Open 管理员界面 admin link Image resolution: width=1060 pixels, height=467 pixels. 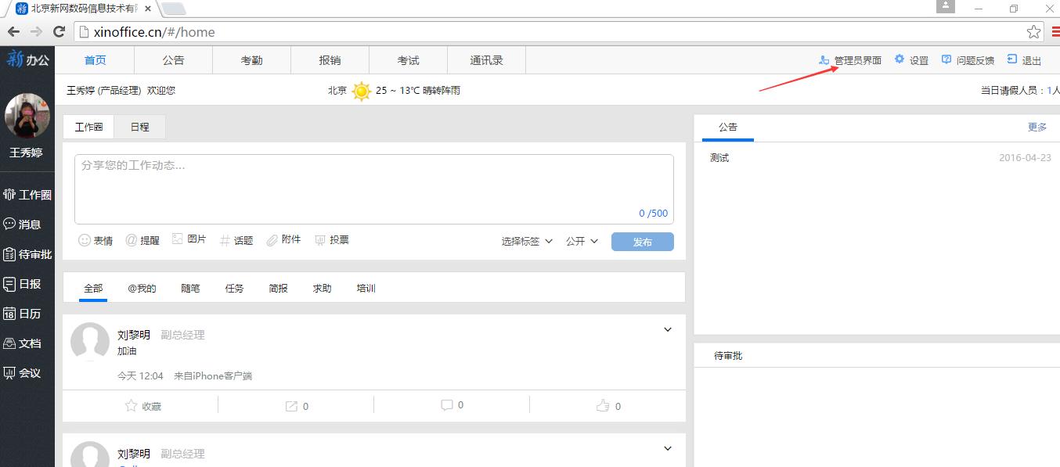(x=850, y=60)
